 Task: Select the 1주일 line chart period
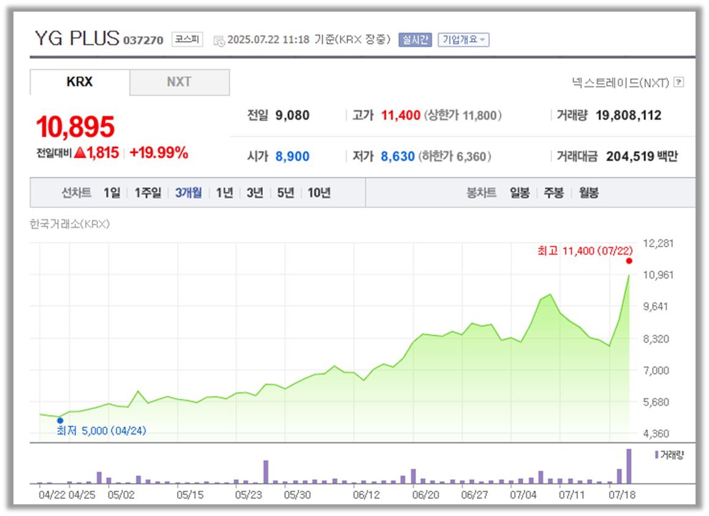[148, 193]
